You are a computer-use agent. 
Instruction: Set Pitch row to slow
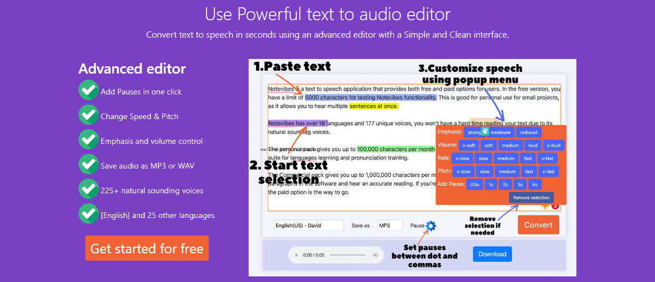coord(484,171)
